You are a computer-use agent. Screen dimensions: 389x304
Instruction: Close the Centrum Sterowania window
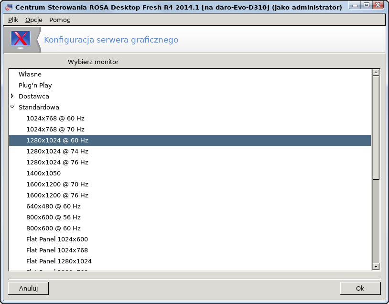click(x=378, y=5)
